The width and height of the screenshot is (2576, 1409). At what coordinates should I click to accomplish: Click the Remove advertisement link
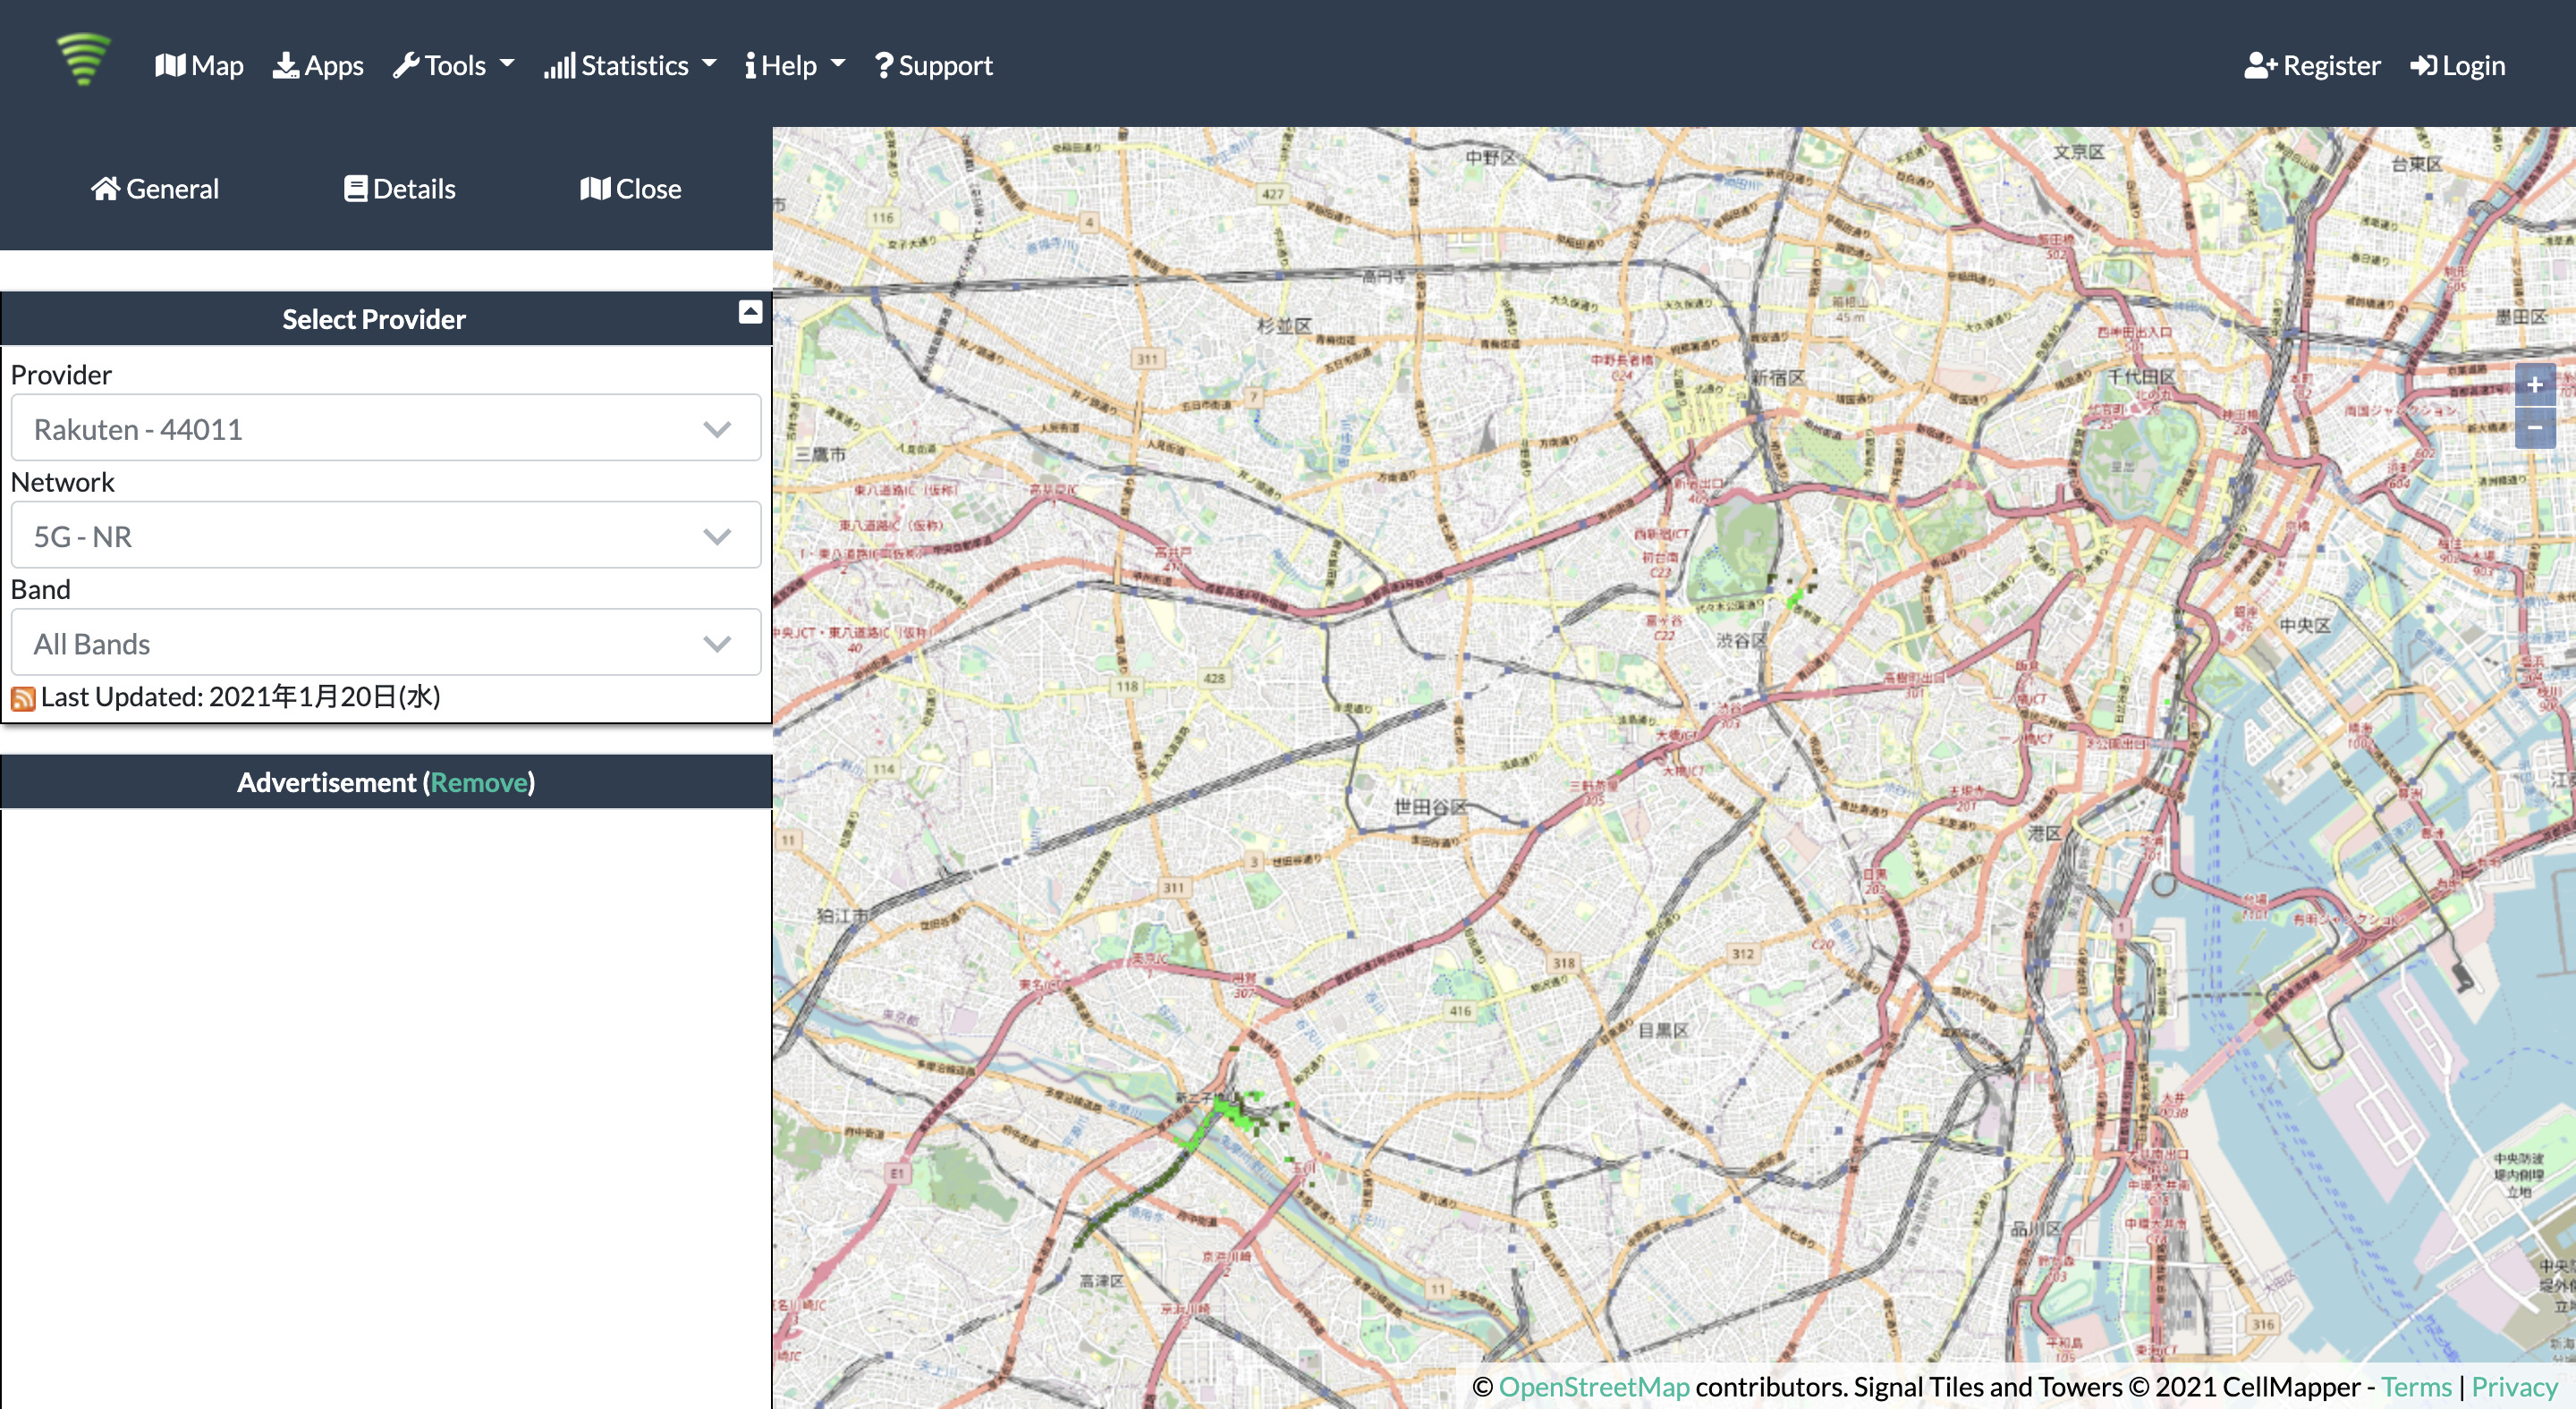tap(479, 782)
